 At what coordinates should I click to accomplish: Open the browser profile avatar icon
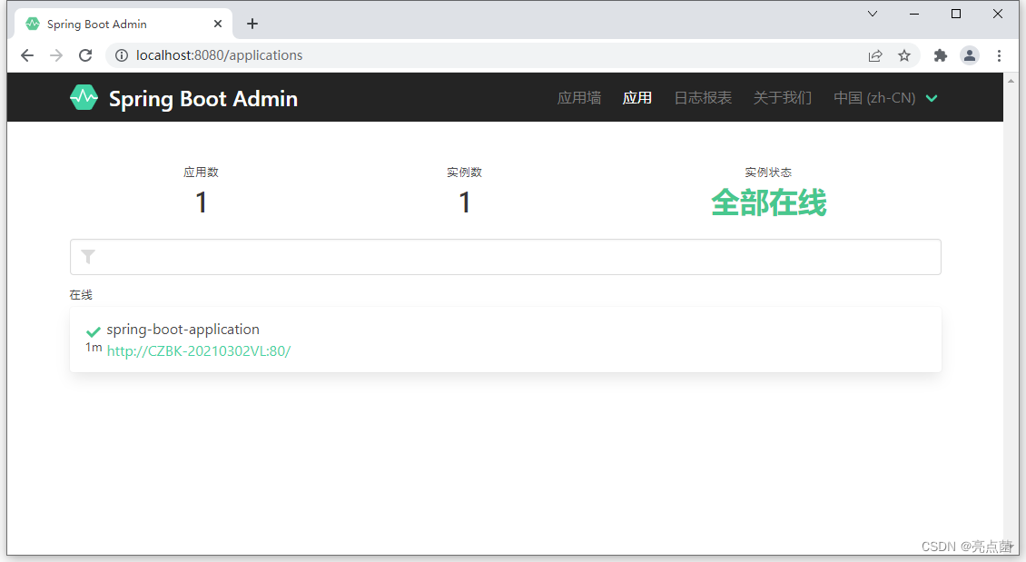pyautogui.click(x=969, y=55)
